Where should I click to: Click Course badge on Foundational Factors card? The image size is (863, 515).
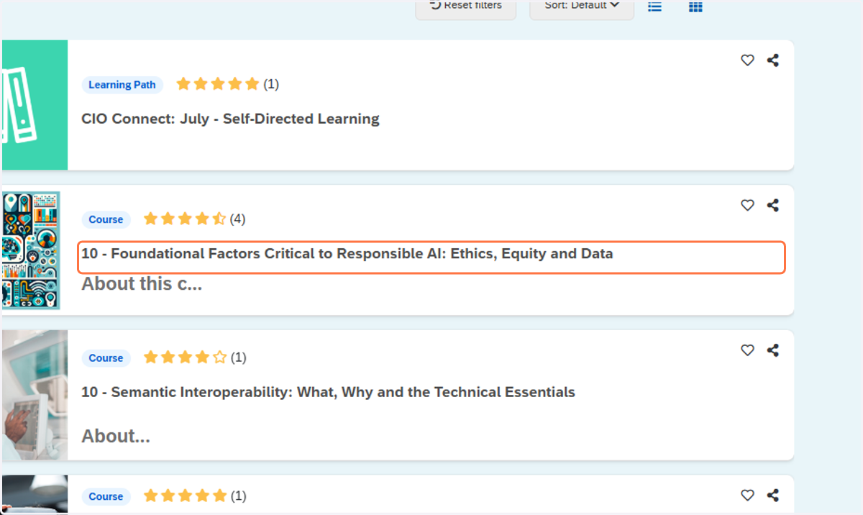[x=106, y=219]
